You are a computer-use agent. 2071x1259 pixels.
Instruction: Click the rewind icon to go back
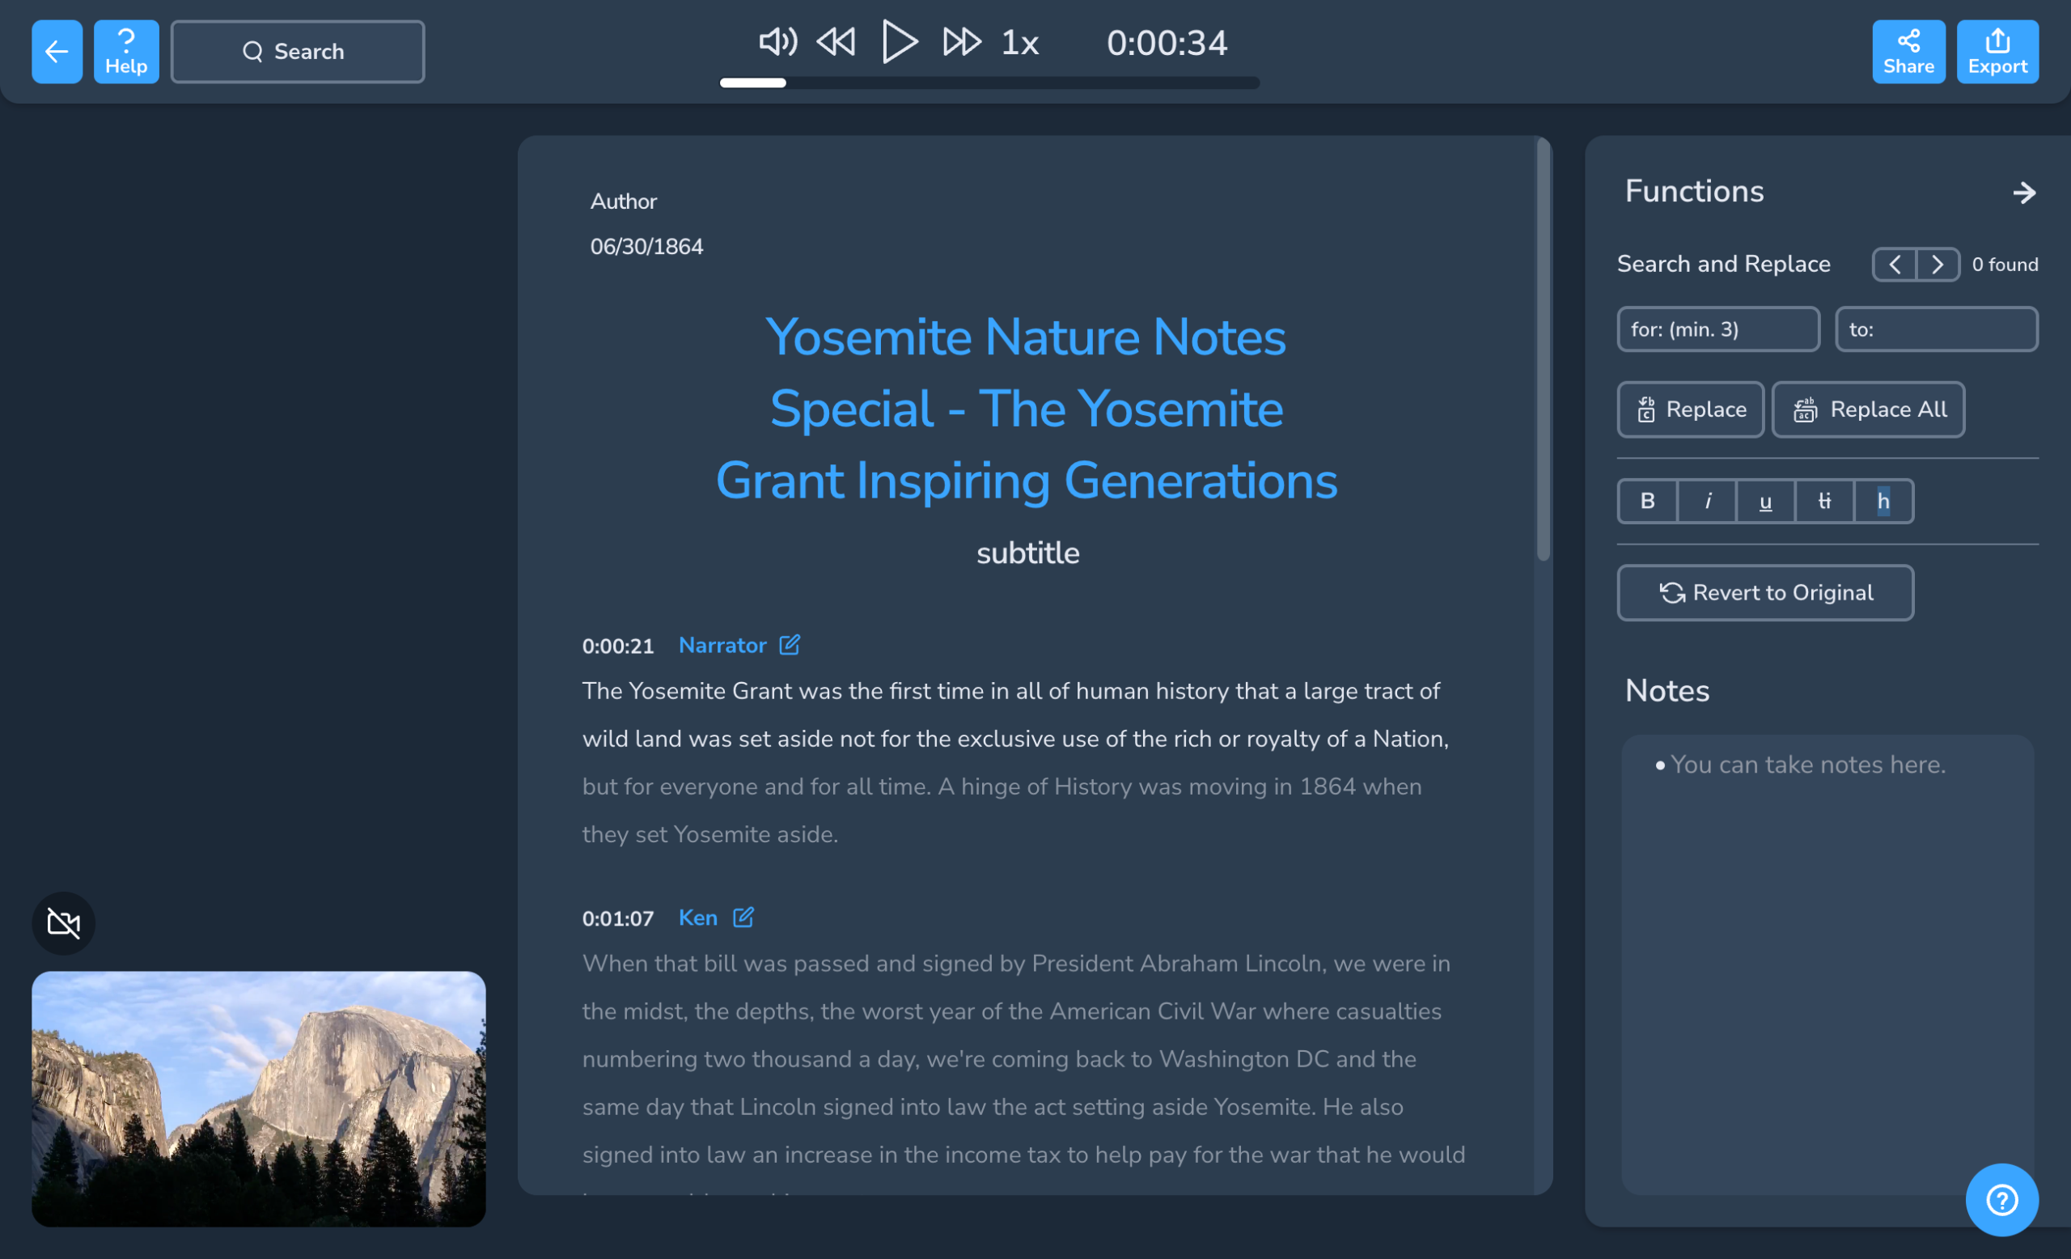(836, 41)
